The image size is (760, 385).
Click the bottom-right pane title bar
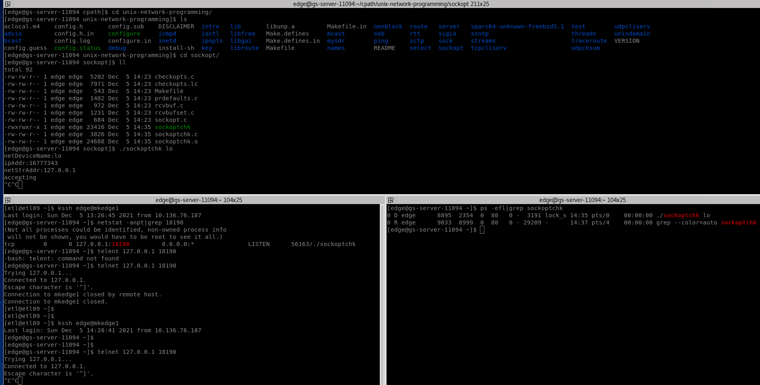(573, 200)
